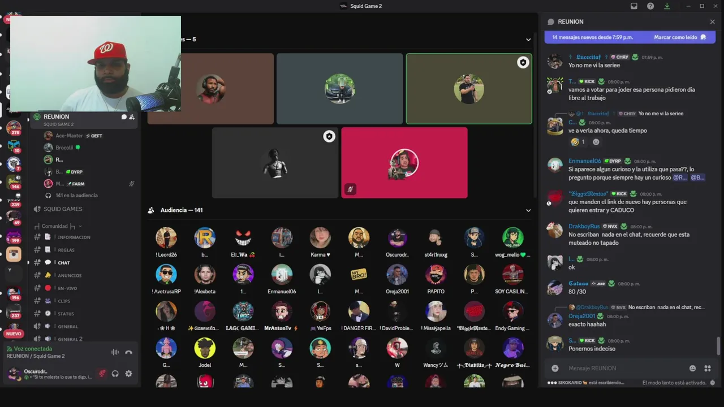This screenshot has width=724, height=407.
Task: Click audience member PAPITO avatar
Action: pos(436,275)
